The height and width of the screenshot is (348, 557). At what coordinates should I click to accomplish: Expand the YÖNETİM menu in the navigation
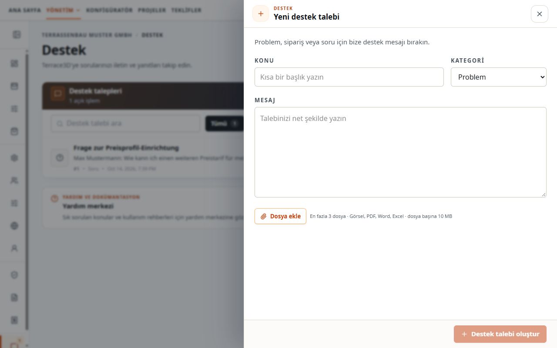click(x=63, y=10)
